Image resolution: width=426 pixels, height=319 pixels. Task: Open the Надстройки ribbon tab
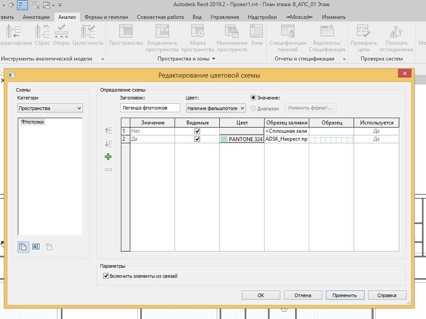point(262,17)
